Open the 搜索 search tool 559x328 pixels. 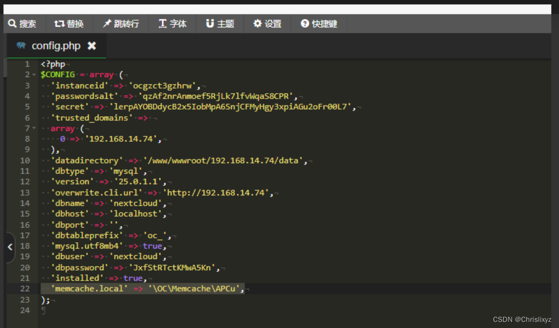click(22, 24)
